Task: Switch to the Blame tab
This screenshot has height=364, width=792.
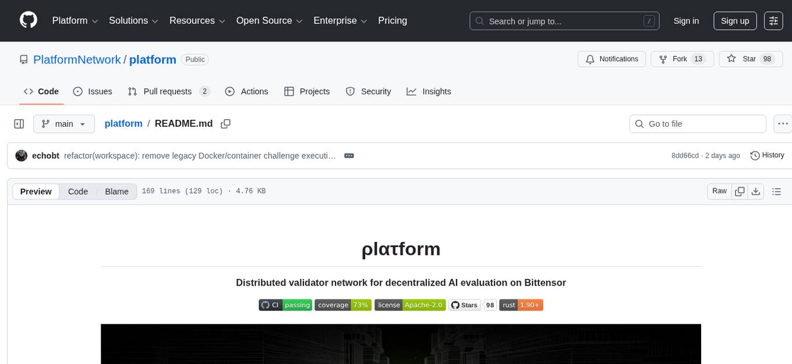Action: [116, 191]
